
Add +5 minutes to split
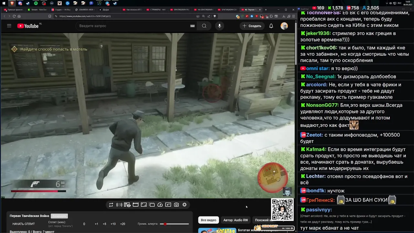104,224
